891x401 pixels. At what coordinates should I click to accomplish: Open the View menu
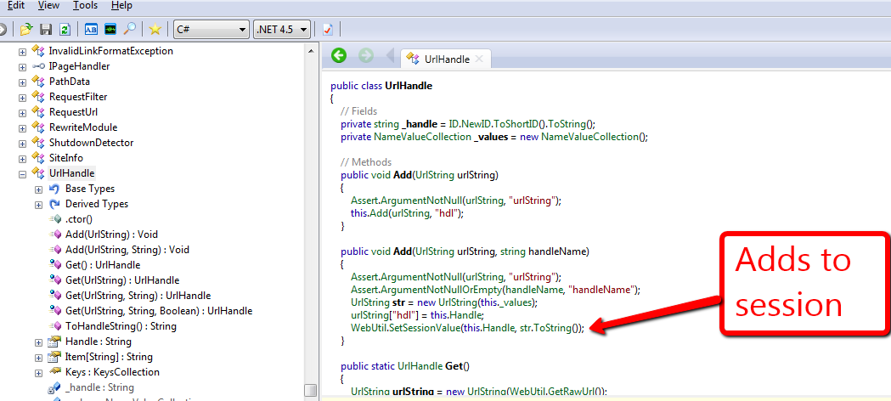click(48, 5)
